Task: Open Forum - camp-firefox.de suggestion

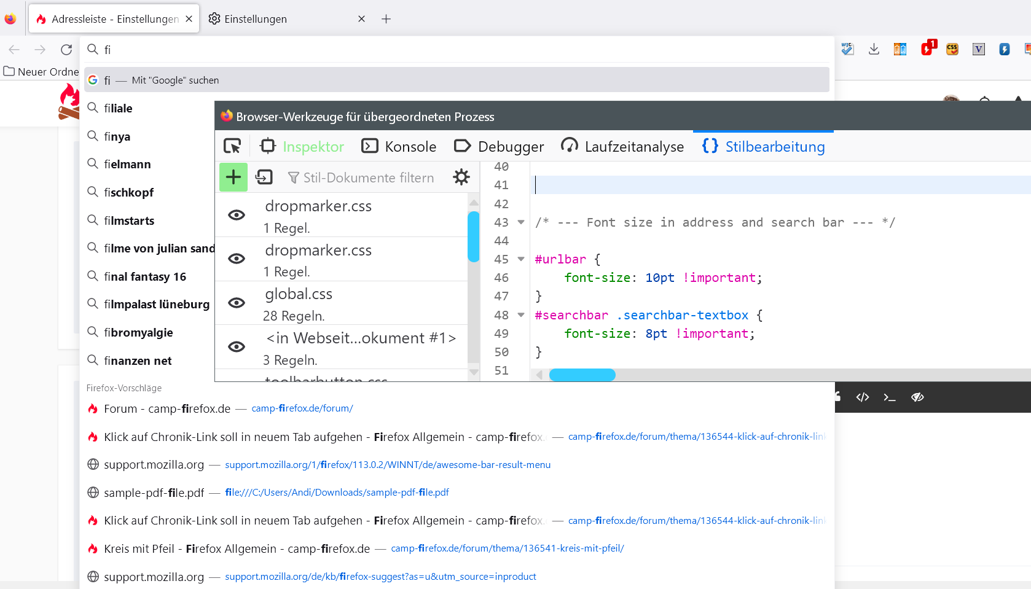Action: pos(167,409)
